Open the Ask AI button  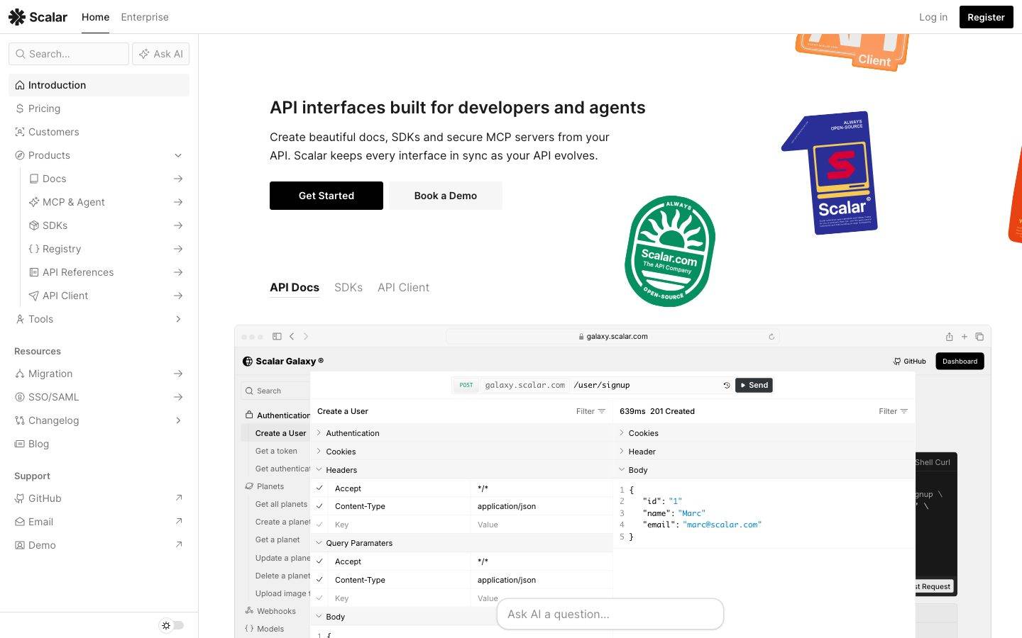[160, 54]
